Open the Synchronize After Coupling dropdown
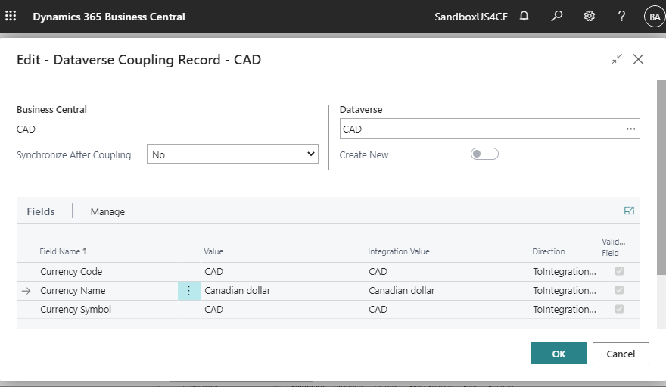Viewport: 666px width, 387px height. pyautogui.click(x=232, y=154)
